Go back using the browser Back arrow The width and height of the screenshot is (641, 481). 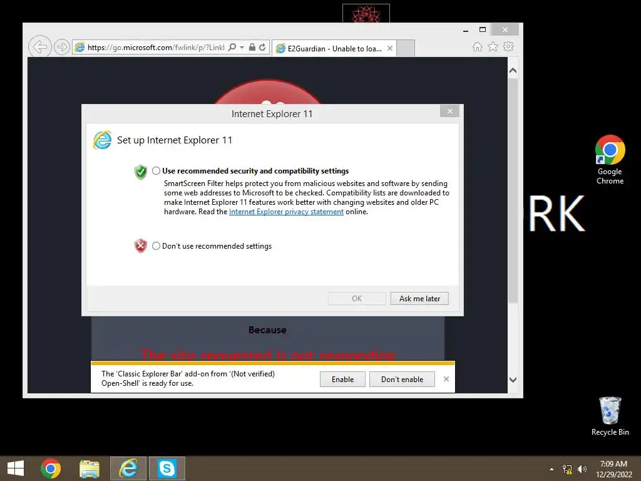pyautogui.click(x=39, y=47)
